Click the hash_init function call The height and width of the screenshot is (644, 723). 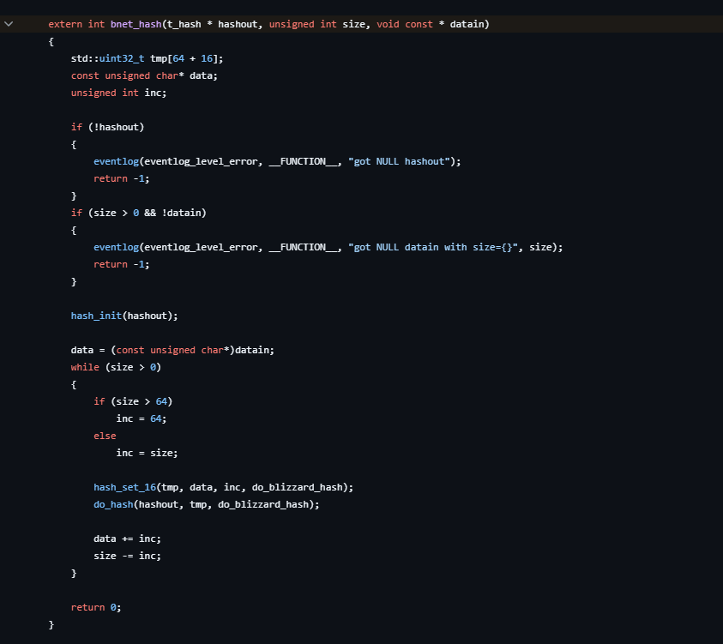coord(96,316)
